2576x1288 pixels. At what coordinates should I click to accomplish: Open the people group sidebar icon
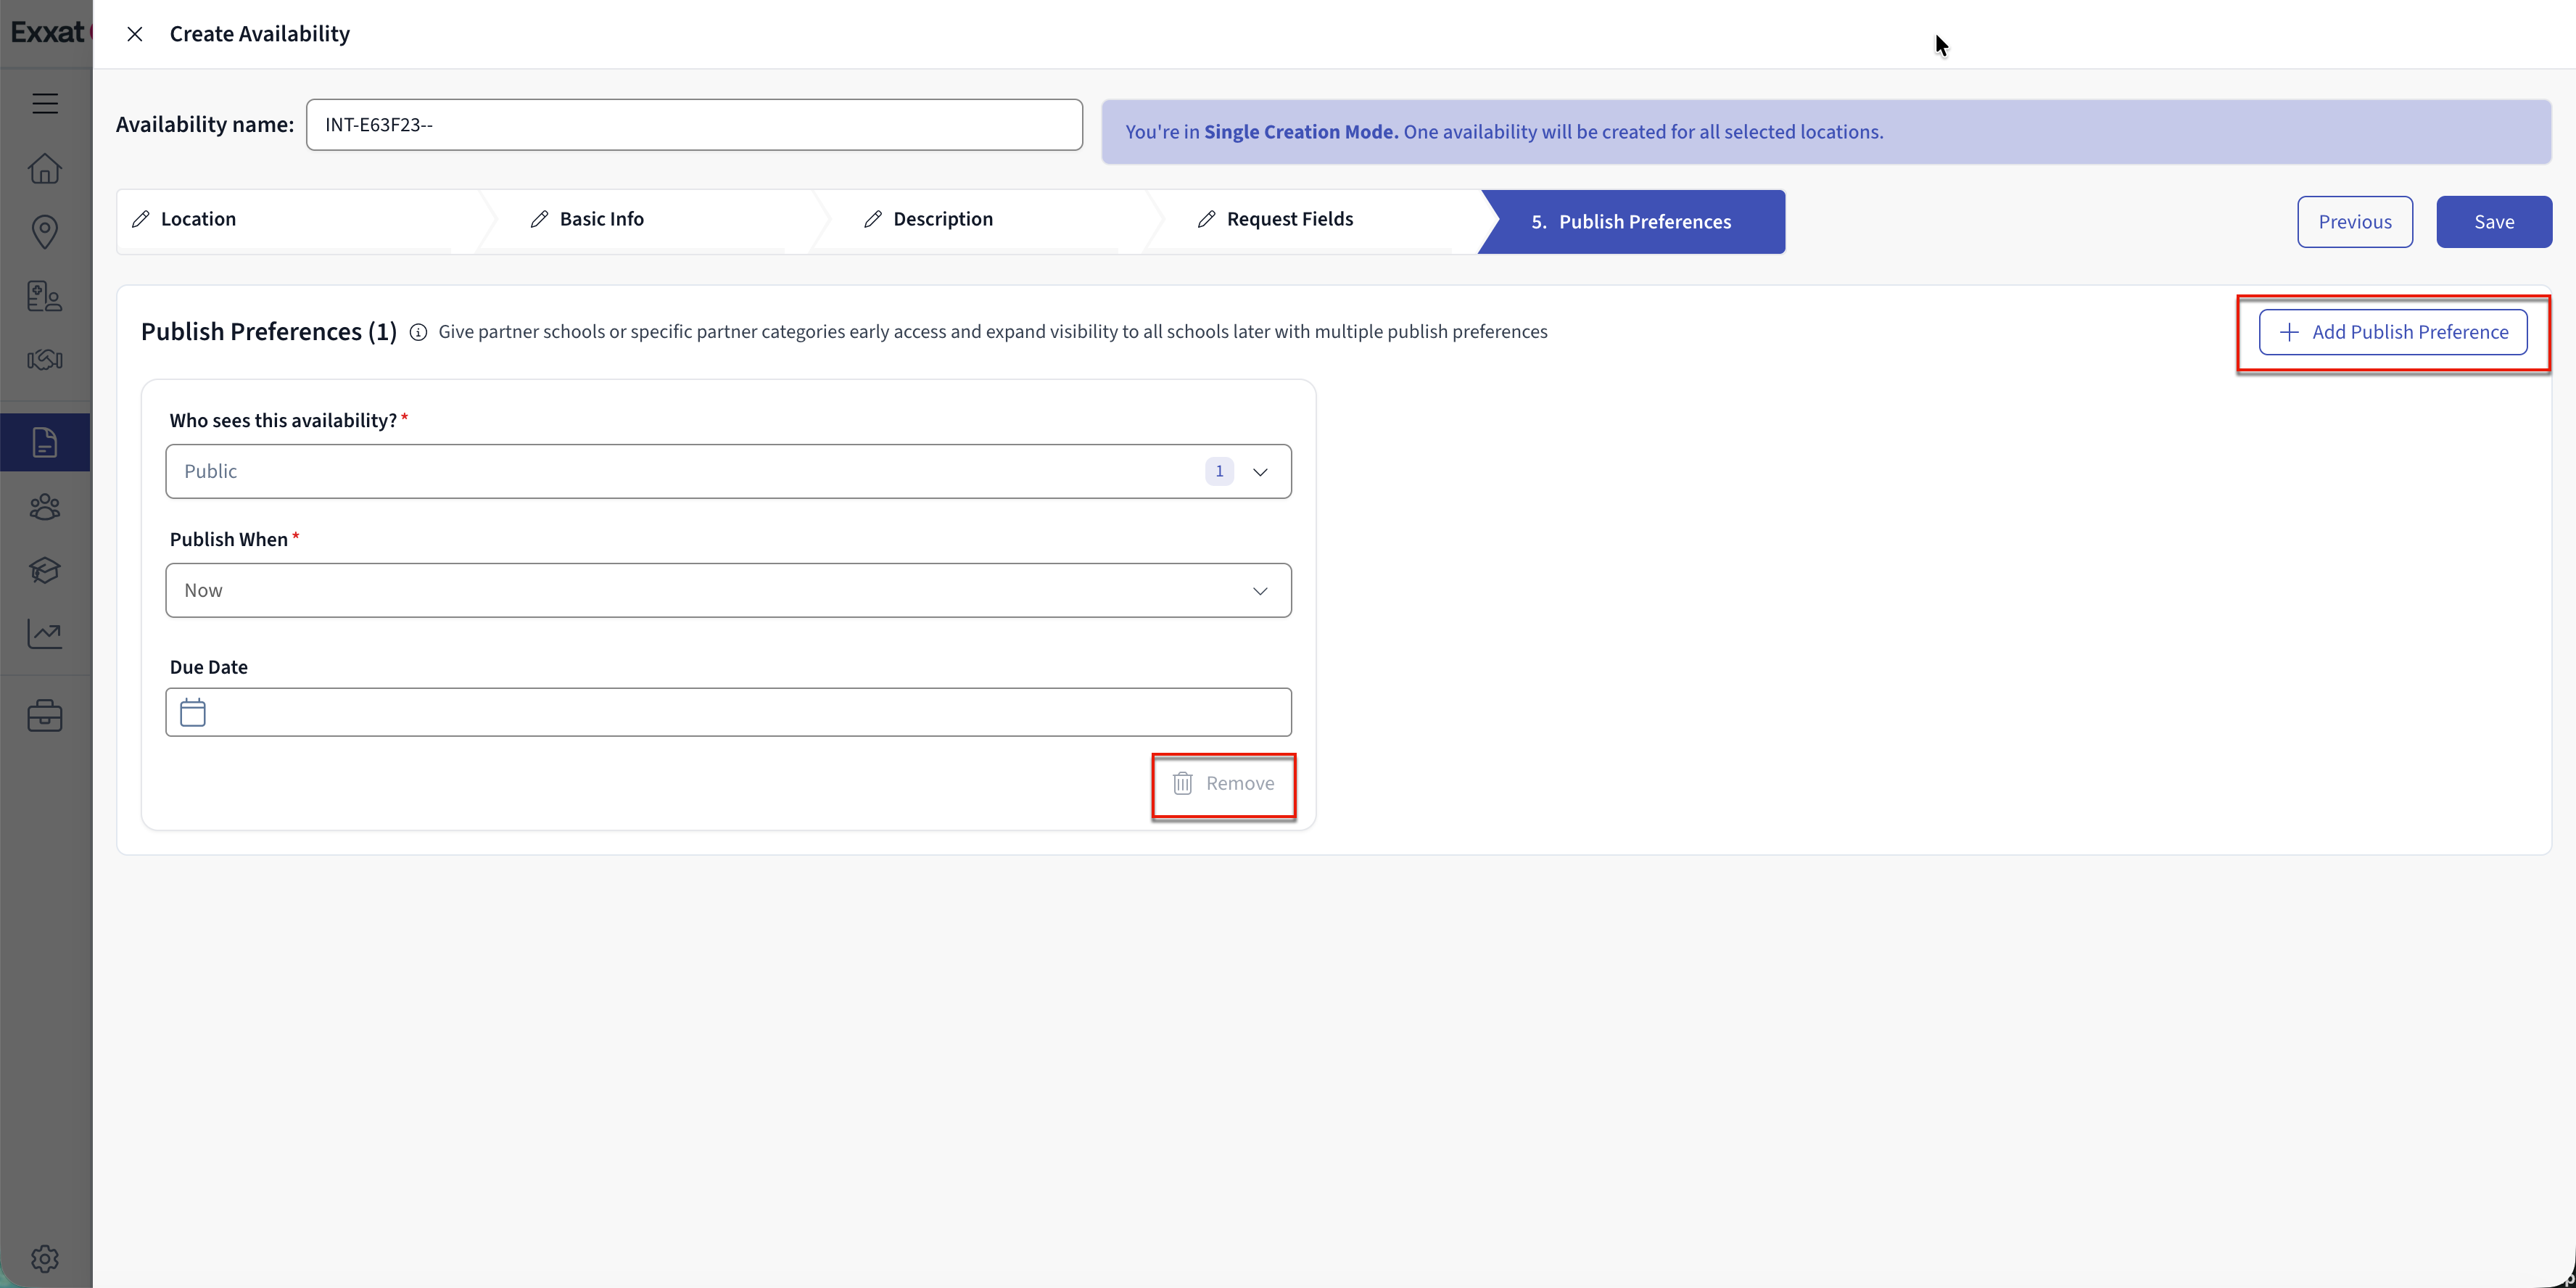click(x=45, y=508)
